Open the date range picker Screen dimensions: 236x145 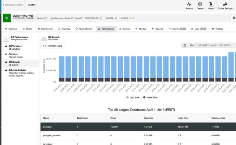click(209, 45)
